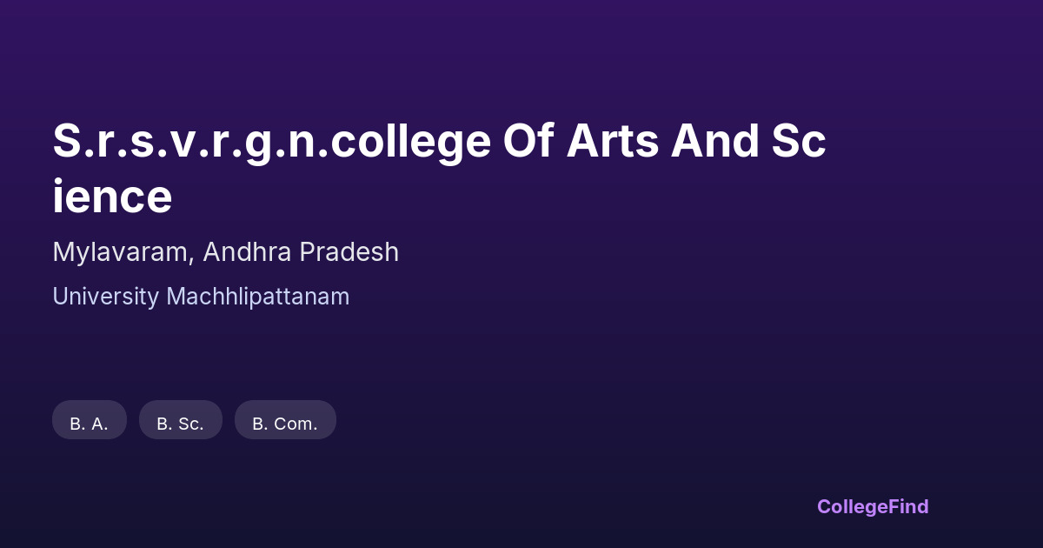Screen dimensions: 1043x548
Task: Click the B. A. course tag
Action: 90,421
